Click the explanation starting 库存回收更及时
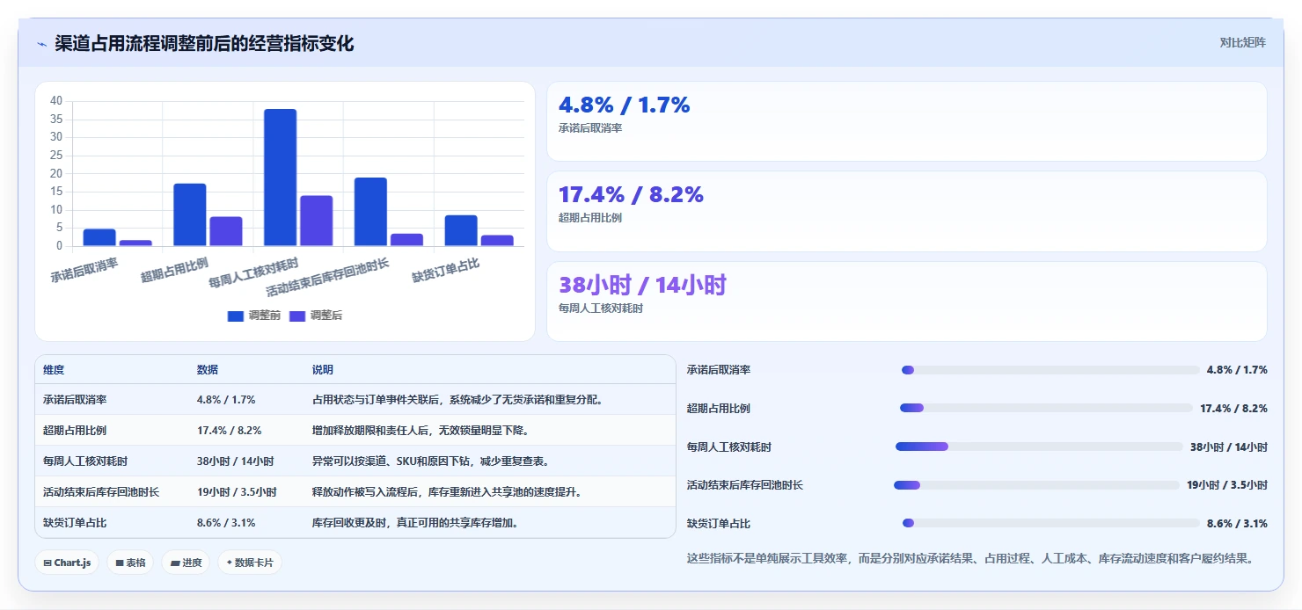This screenshot has width=1302, height=610. click(x=416, y=523)
